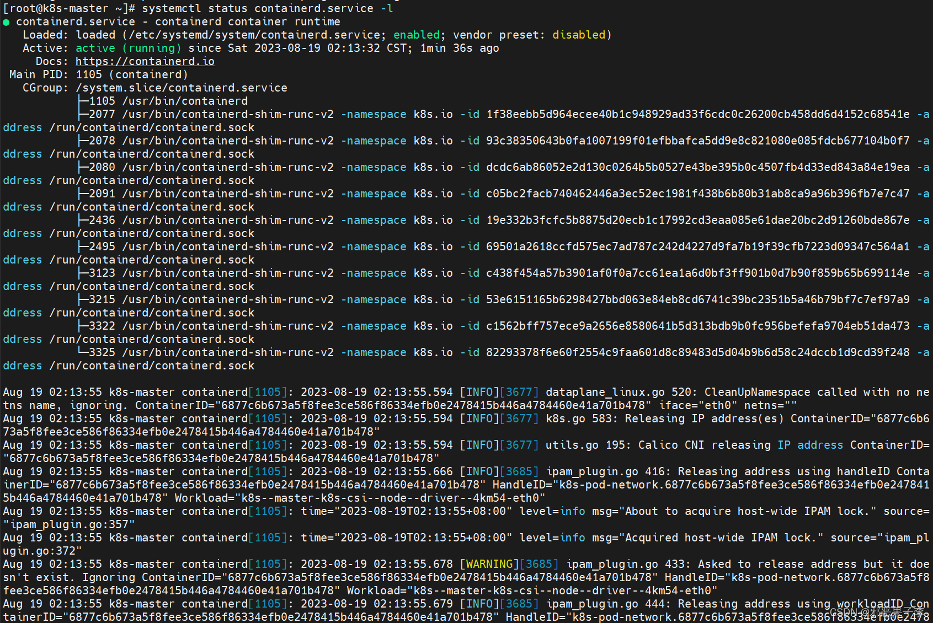Click container ID starting with 82293378f6e6
933x623 pixels.
[698, 352]
